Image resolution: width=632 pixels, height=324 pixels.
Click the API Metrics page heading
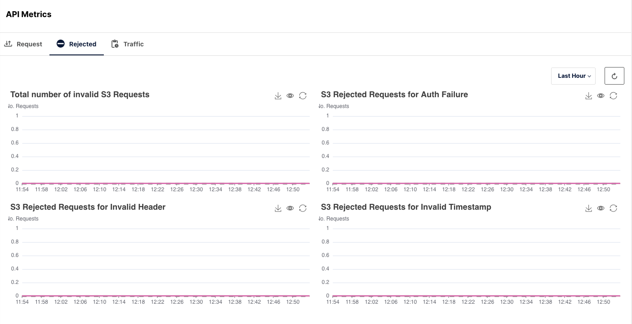[29, 14]
